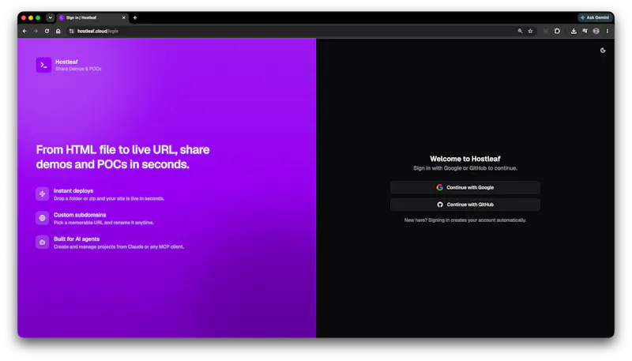Click the Share Demos & POCs tagline
The image size is (632, 361).
[x=78, y=69]
